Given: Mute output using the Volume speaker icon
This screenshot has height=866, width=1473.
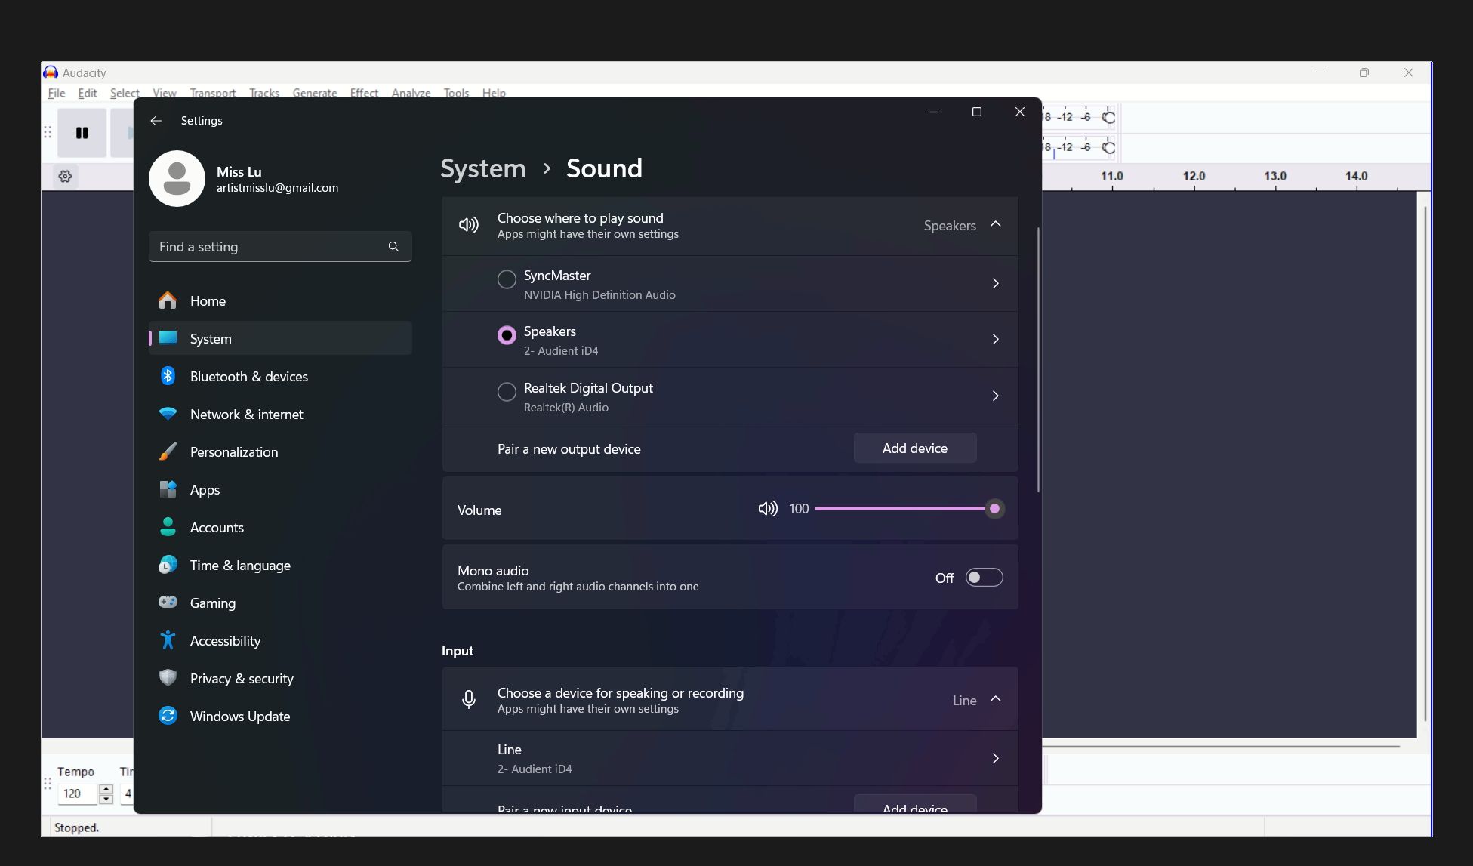Looking at the screenshot, I should (x=768, y=509).
